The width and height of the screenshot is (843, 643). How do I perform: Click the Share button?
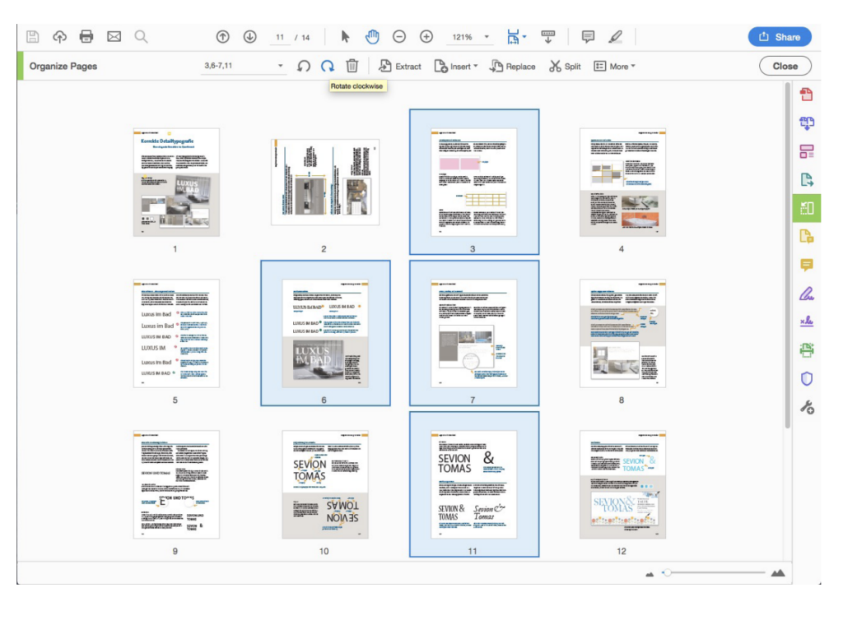(x=779, y=36)
